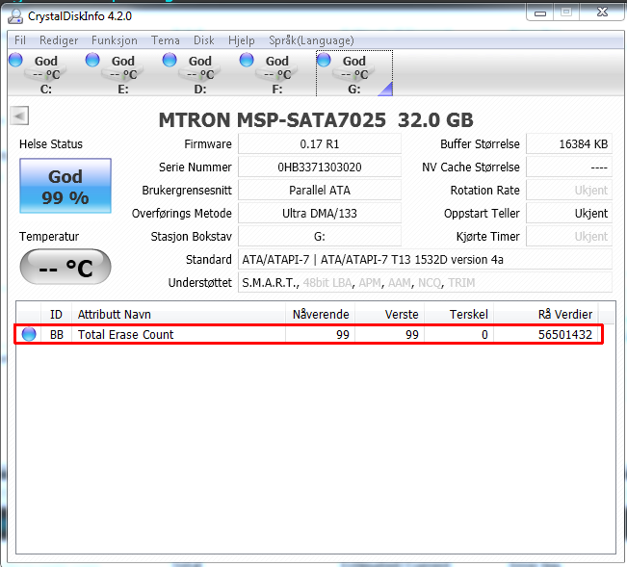Viewport: 627px width, 567px height.
Task: Select the D: drive status tab
Action: tap(200, 73)
